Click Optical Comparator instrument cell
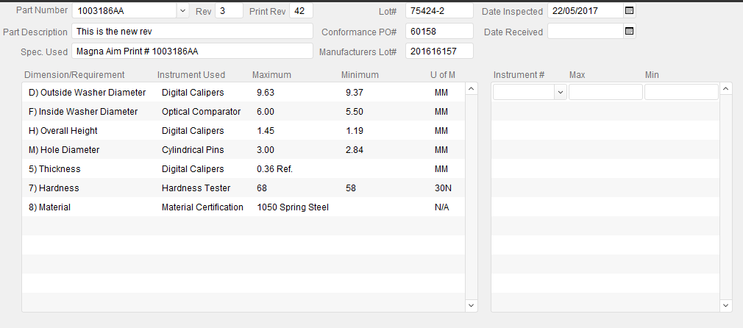 pyautogui.click(x=201, y=111)
